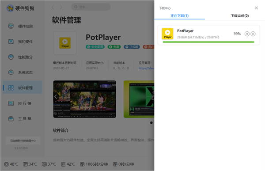The height and width of the screenshot is (171, 265).
Task: Open 系统状态 in the sidebar
Action: tap(23, 72)
